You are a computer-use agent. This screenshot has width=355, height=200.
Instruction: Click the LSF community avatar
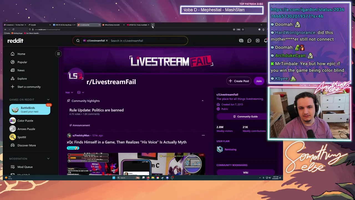click(x=75, y=76)
